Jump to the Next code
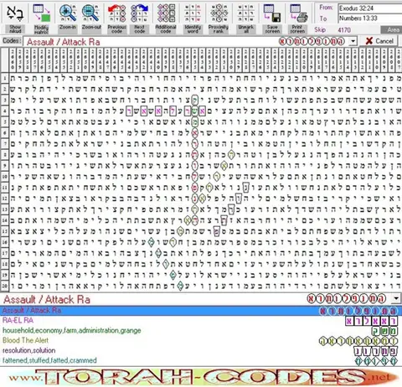402x387 pixels. [140, 18]
